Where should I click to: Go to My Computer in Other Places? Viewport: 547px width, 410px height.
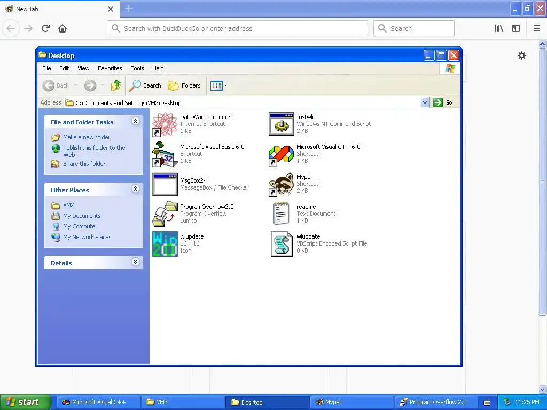[80, 226]
